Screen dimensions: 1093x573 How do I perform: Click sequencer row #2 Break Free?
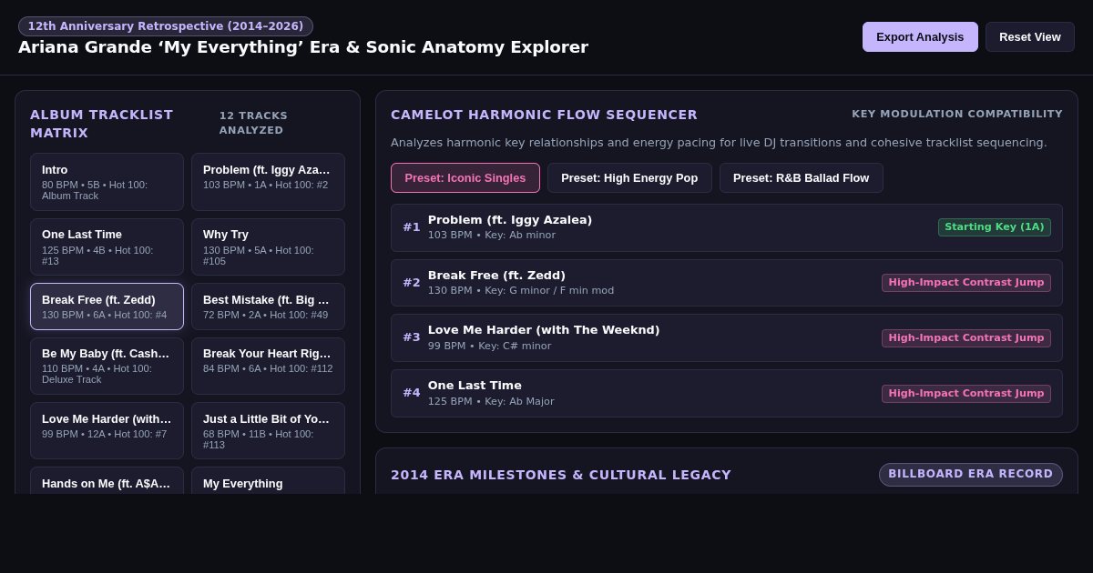[727, 283]
